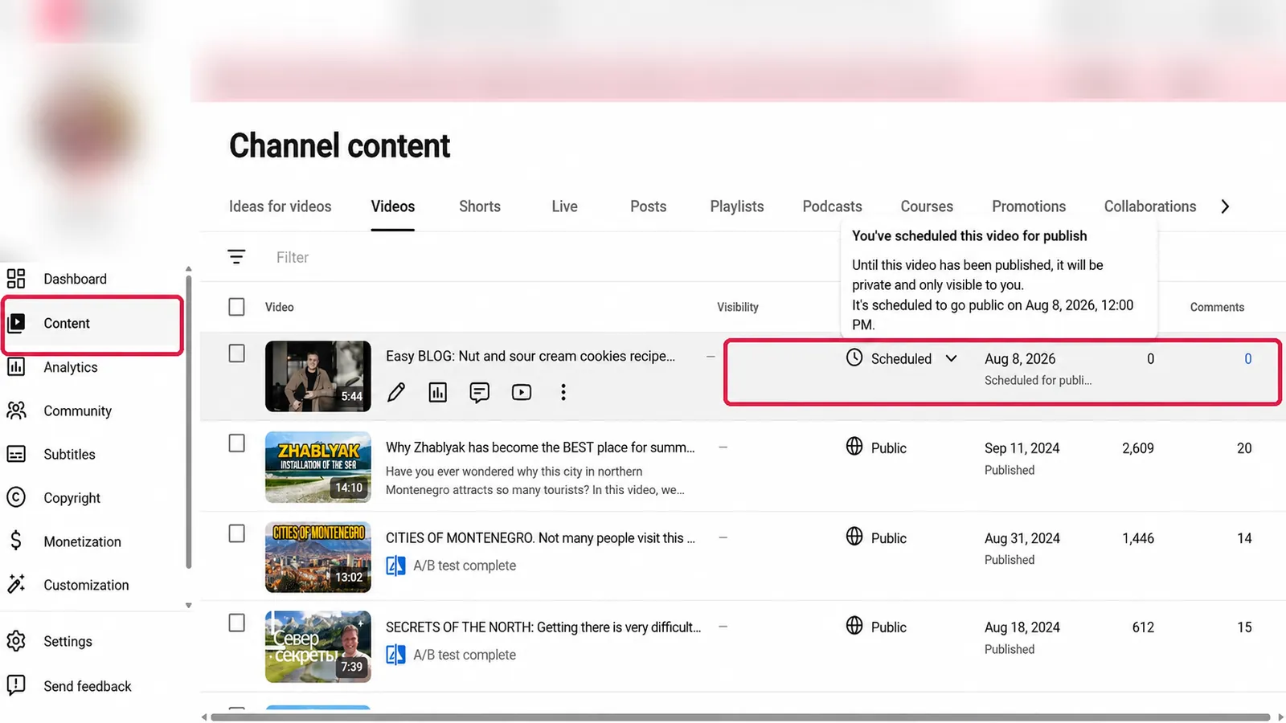The image size is (1286, 723).
Task: Open the Podcasts tab
Action: (832, 206)
